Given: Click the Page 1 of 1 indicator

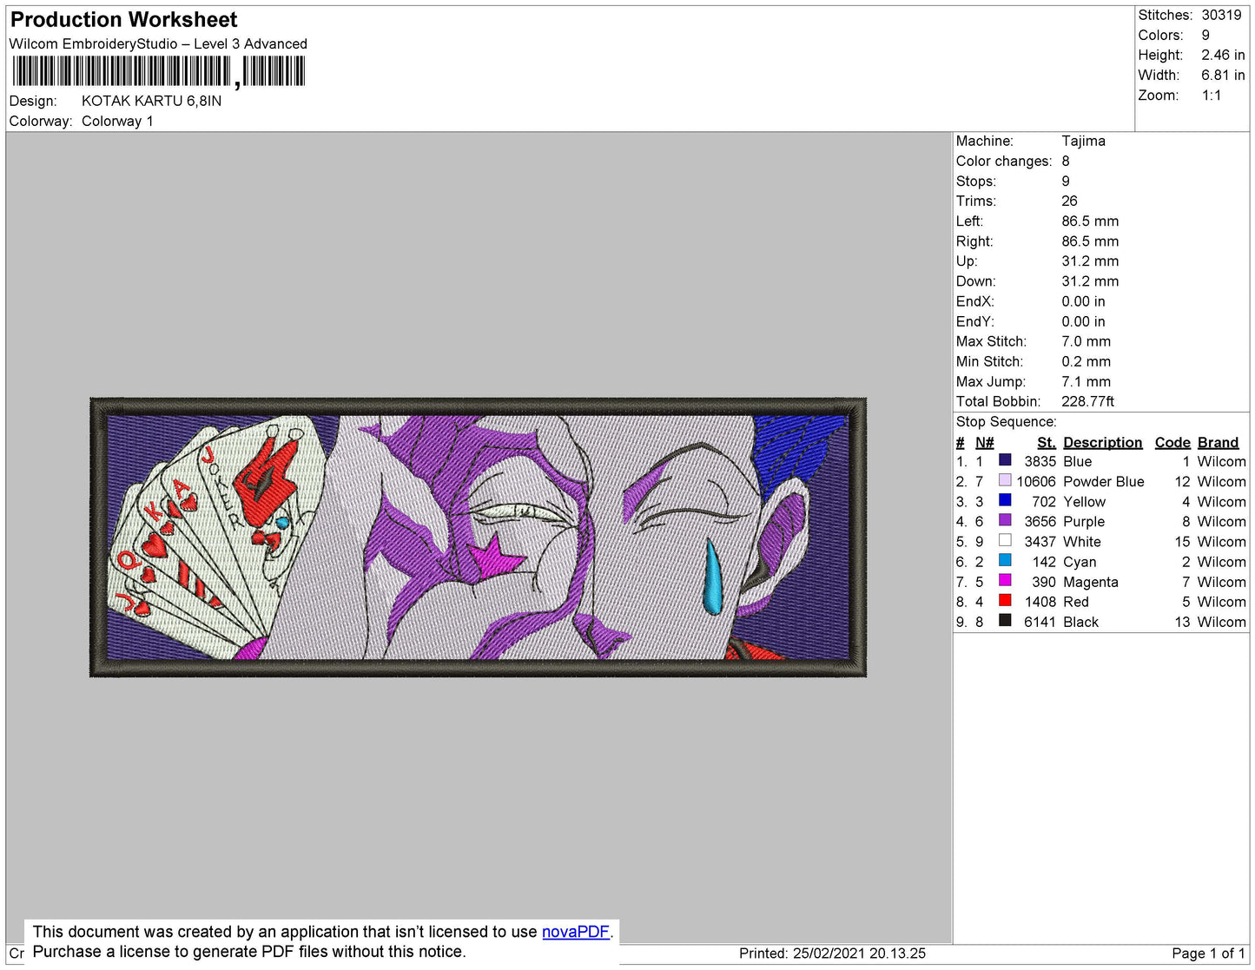Looking at the screenshot, I should coord(1207,954).
